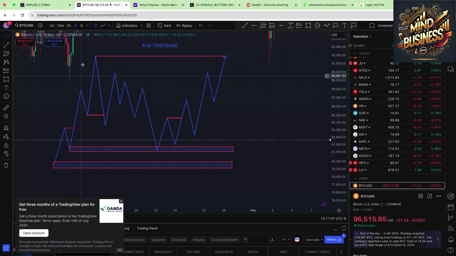Undo the last chart action
Screen dimensions: 456x256
click(201, 26)
